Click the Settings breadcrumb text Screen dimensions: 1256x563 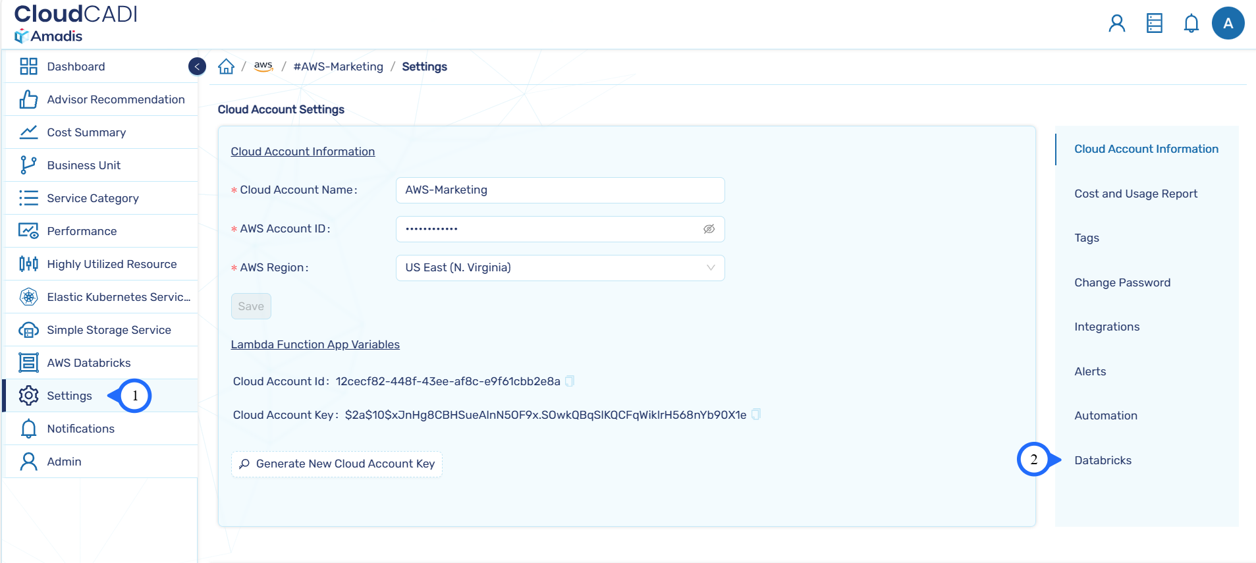coord(425,67)
